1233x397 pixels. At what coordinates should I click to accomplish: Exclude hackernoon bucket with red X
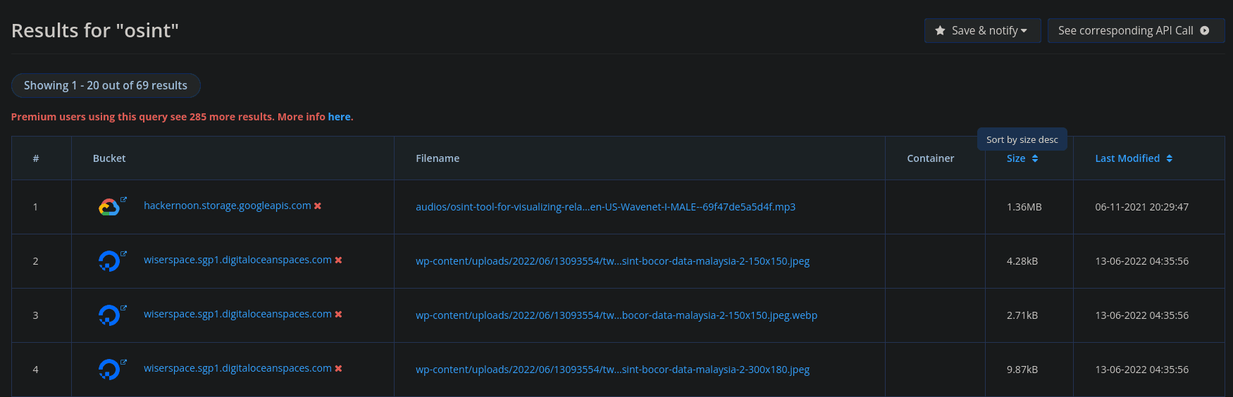tap(318, 206)
